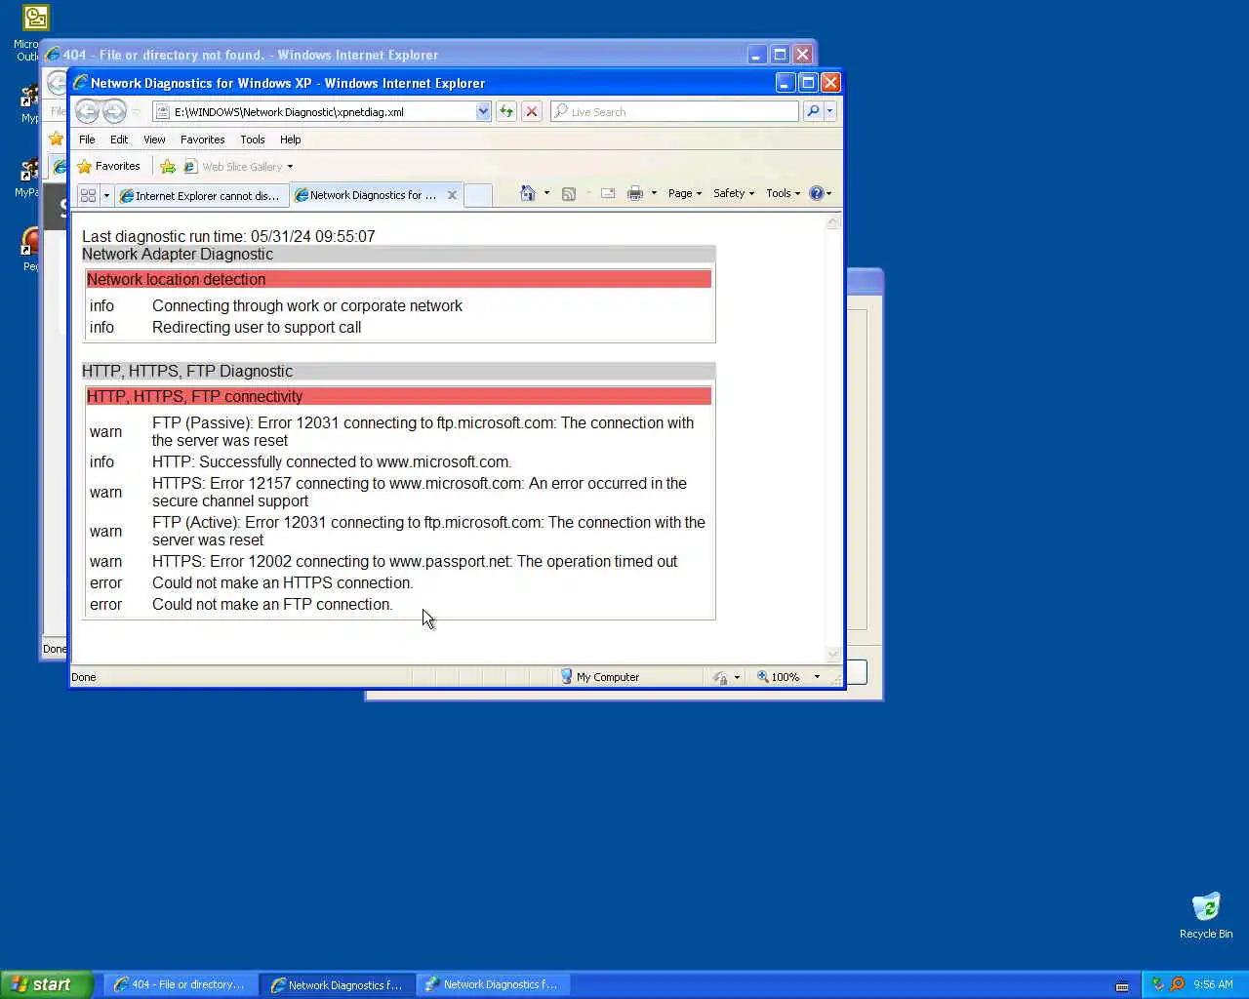Viewport: 1249px width, 999px height.
Task: Open the Help menu
Action: pyautogui.click(x=291, y=140)
